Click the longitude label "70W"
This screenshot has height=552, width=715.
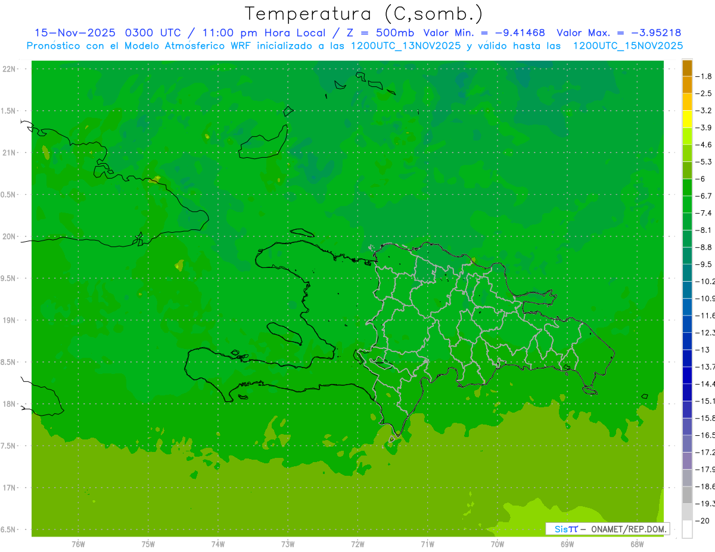(x=498, y=544)
